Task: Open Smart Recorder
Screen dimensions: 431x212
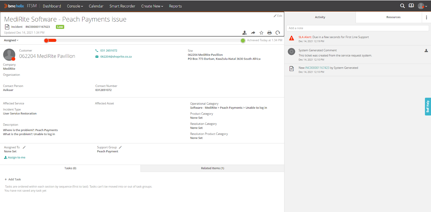Action: [122, 6]
